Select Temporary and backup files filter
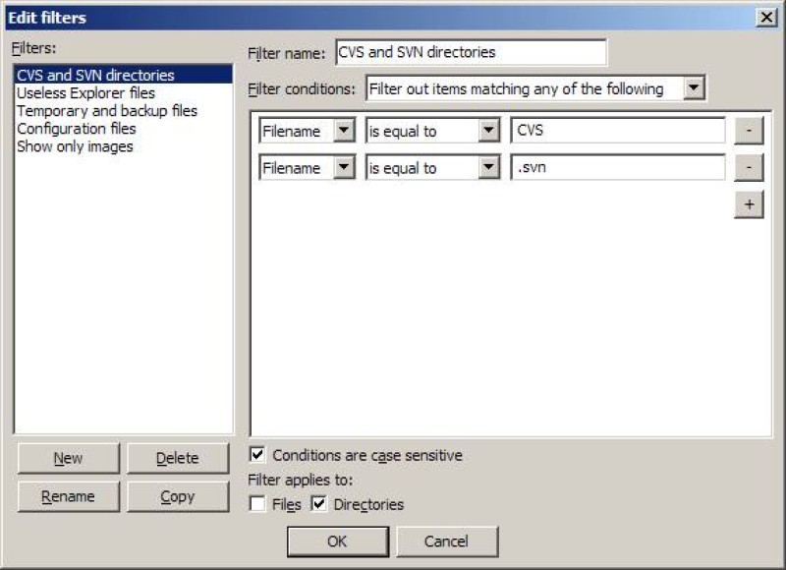Image resolution: width=786 pixels, height=570 pixels. pos(106,111)
